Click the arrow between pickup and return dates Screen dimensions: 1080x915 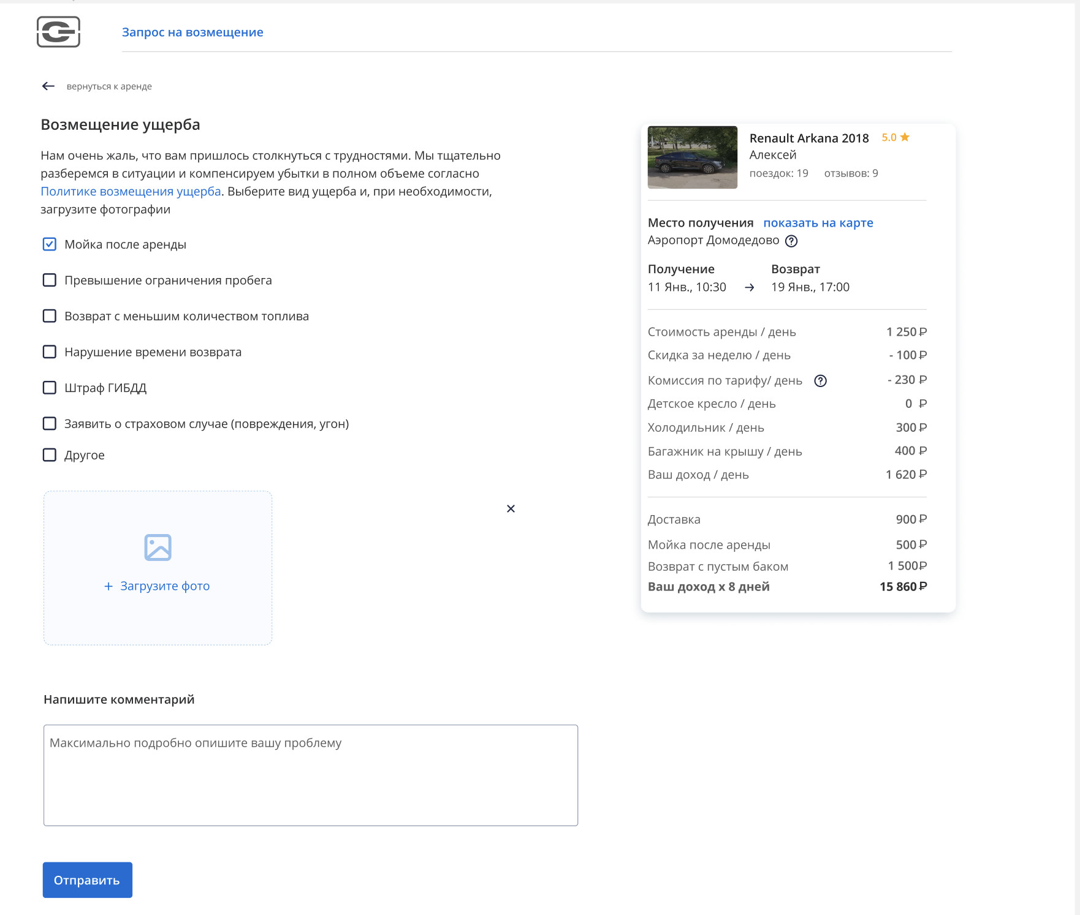pyautogui.click(x=749, y=288)
